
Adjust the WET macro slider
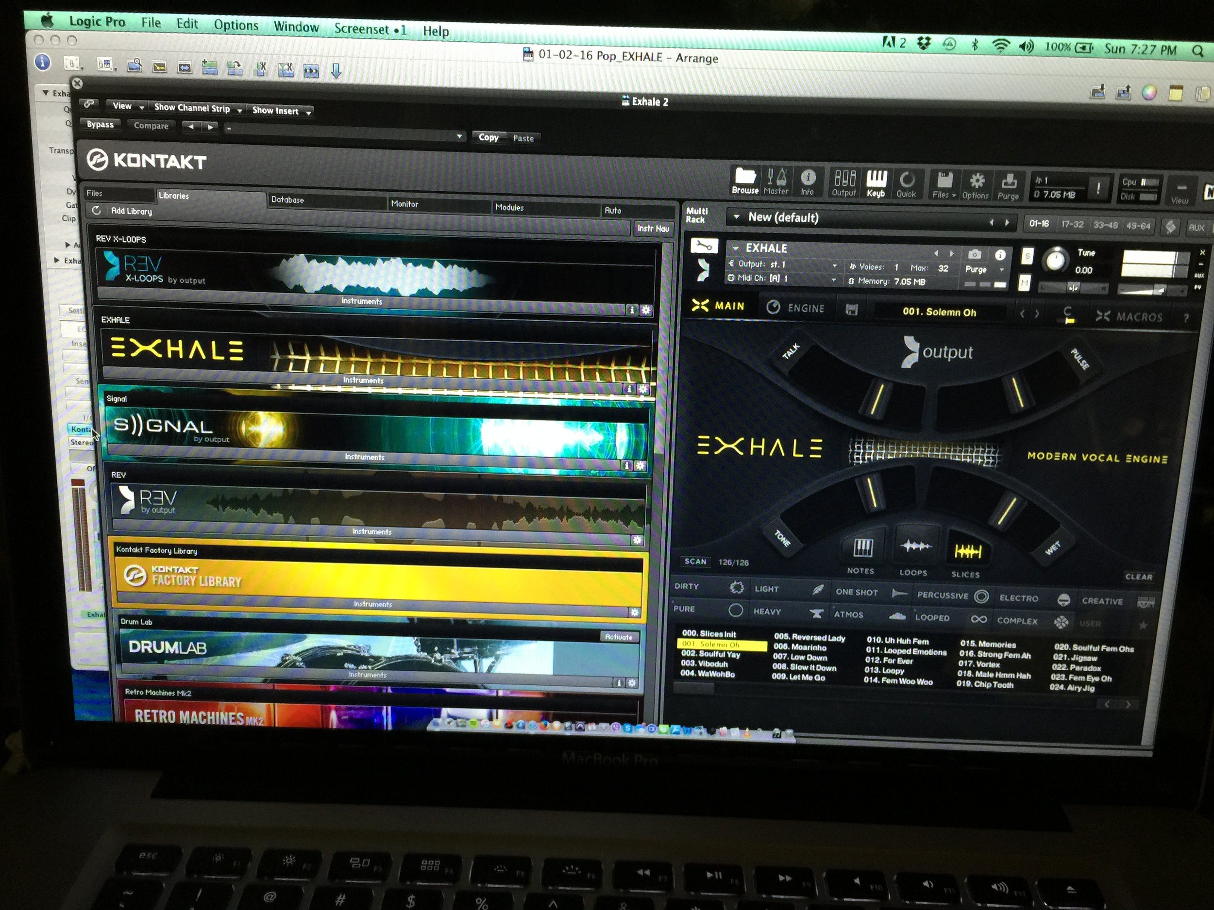1006,510
